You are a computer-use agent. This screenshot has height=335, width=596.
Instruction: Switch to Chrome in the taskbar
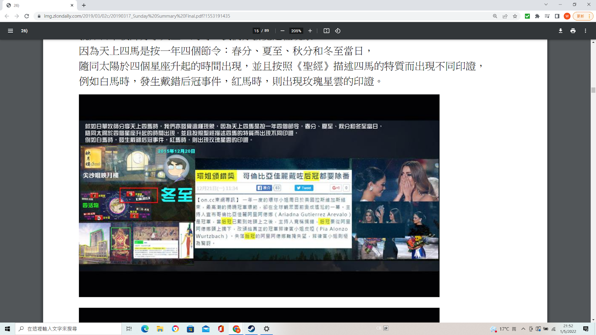(236, 329)
